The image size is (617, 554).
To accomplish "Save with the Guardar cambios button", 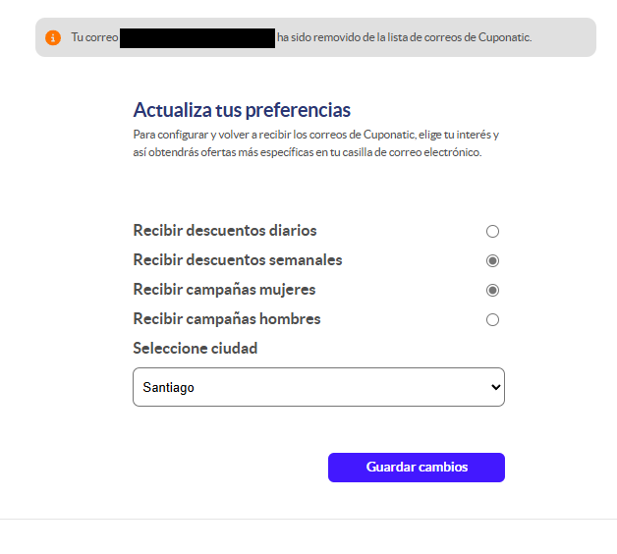I will [x=417, y=467].
